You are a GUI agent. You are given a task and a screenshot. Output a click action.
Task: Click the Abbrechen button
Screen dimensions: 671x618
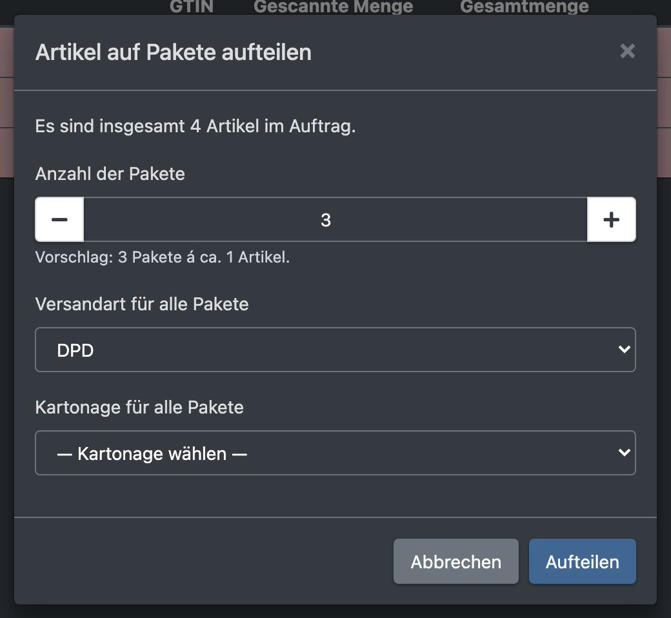point(456,561)
